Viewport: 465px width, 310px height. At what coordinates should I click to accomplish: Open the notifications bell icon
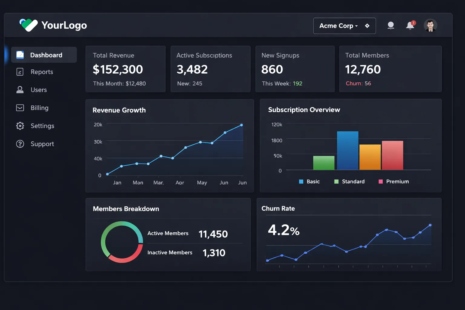pos(410,25)
